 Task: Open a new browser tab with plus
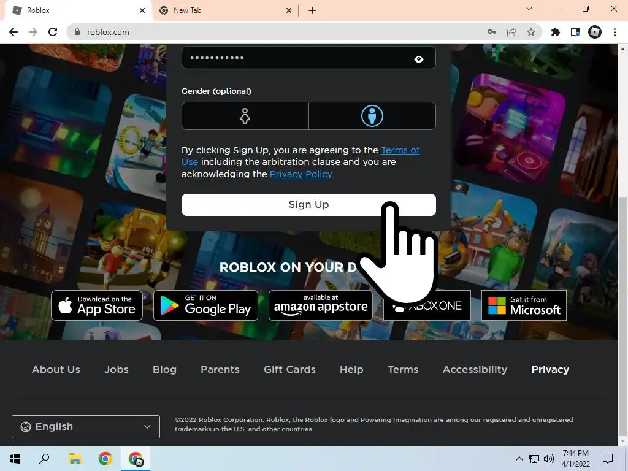[312, 10]
